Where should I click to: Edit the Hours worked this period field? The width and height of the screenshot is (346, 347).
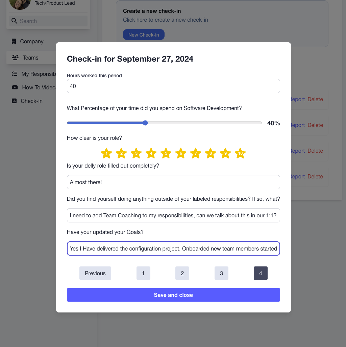[x=173, y=86]
